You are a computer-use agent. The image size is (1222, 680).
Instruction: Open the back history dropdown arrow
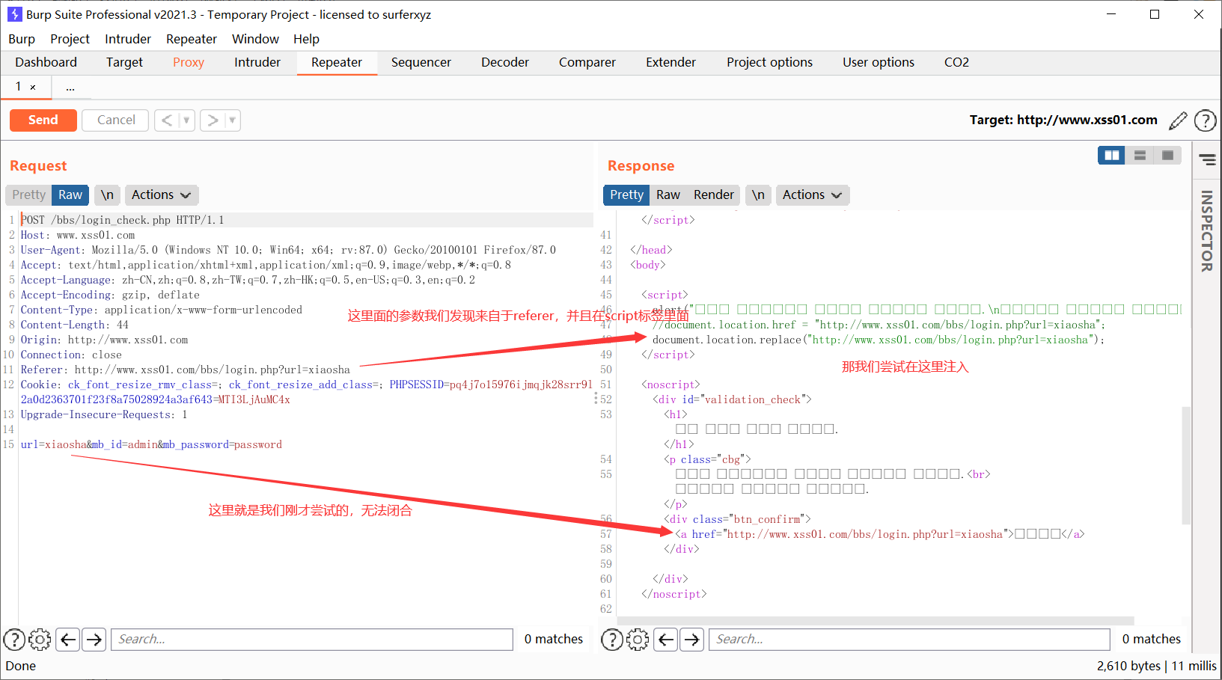click(186, 120)
